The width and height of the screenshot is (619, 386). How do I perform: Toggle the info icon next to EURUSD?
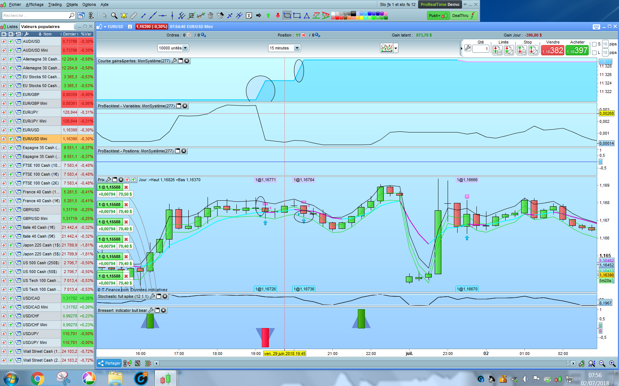(x=130, y=27)
